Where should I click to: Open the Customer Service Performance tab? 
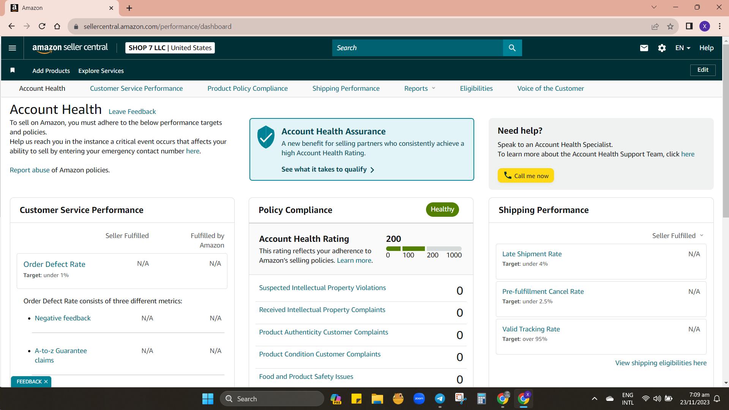[136, 88]
